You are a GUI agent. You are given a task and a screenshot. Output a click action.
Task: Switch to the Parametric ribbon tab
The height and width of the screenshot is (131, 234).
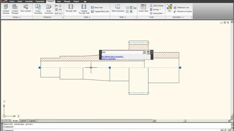coord(40,1)
